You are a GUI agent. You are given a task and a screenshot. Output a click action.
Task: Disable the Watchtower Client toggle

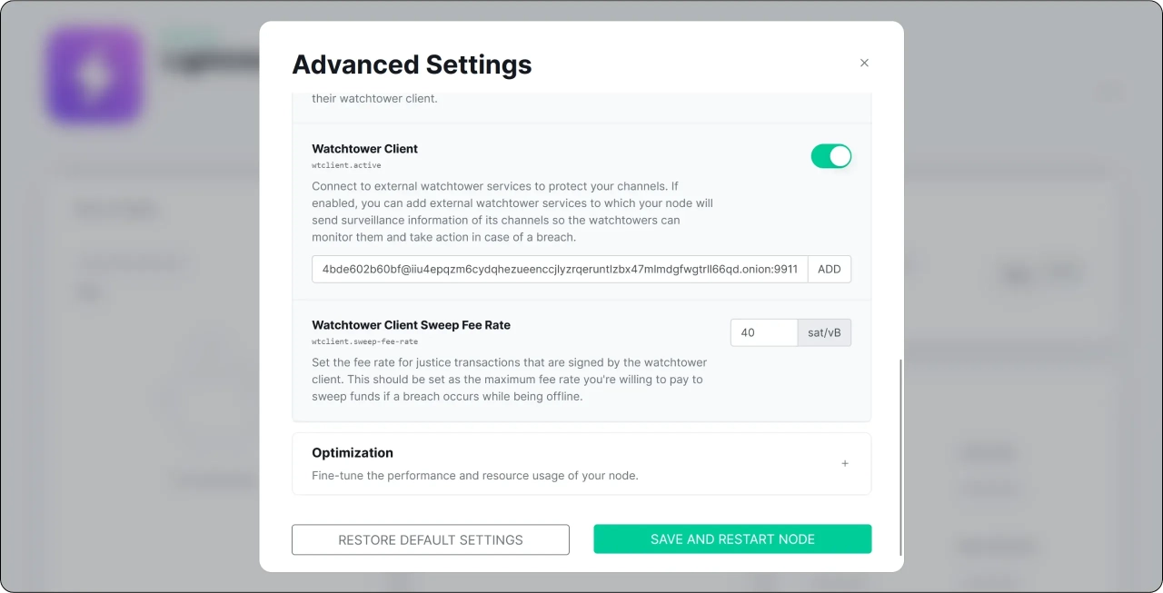[830, 156]
